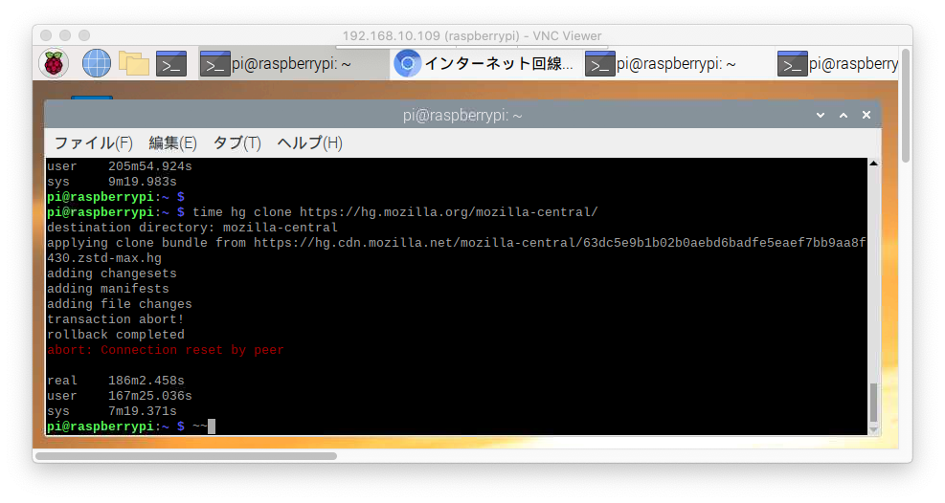Open the ヘルプ(H) menu
This screenshot has width=945, height=503.
309,143
